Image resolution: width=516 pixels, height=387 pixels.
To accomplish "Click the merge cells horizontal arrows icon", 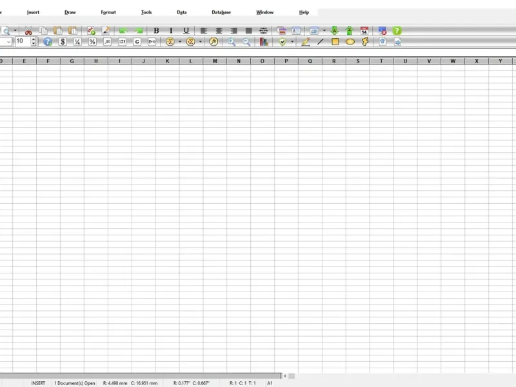I will [x=264, y=30].
